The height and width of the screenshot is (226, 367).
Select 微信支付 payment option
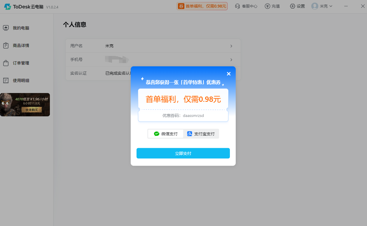click(166, 134)
